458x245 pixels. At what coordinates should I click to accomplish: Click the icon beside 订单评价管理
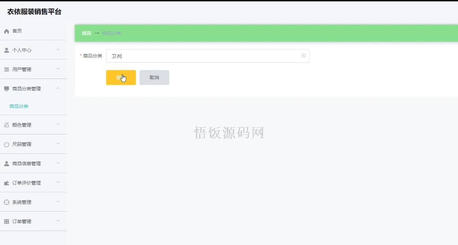tap(6, 183)
